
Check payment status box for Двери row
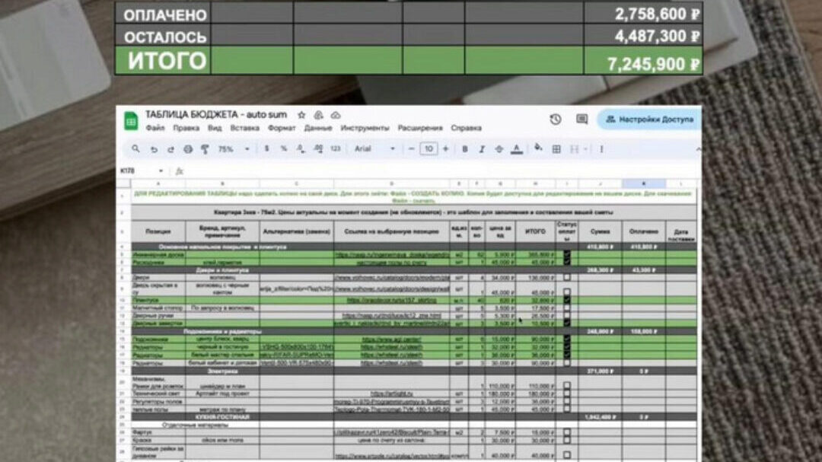pos(567,277)
